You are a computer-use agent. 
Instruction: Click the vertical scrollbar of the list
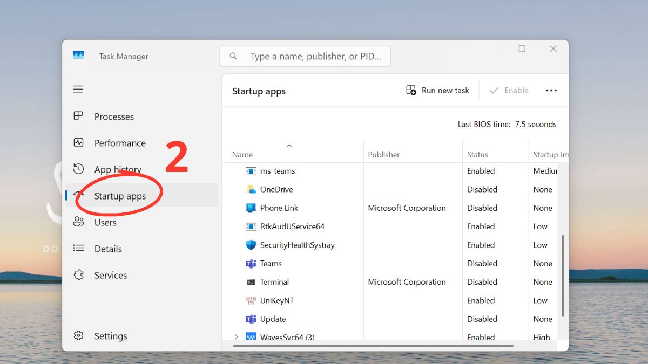pos(563,275)
